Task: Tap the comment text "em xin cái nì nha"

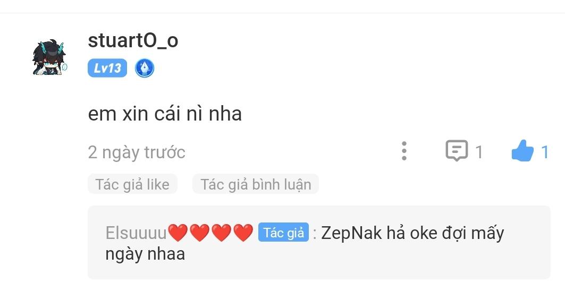Action: click(x=165, y=114)
